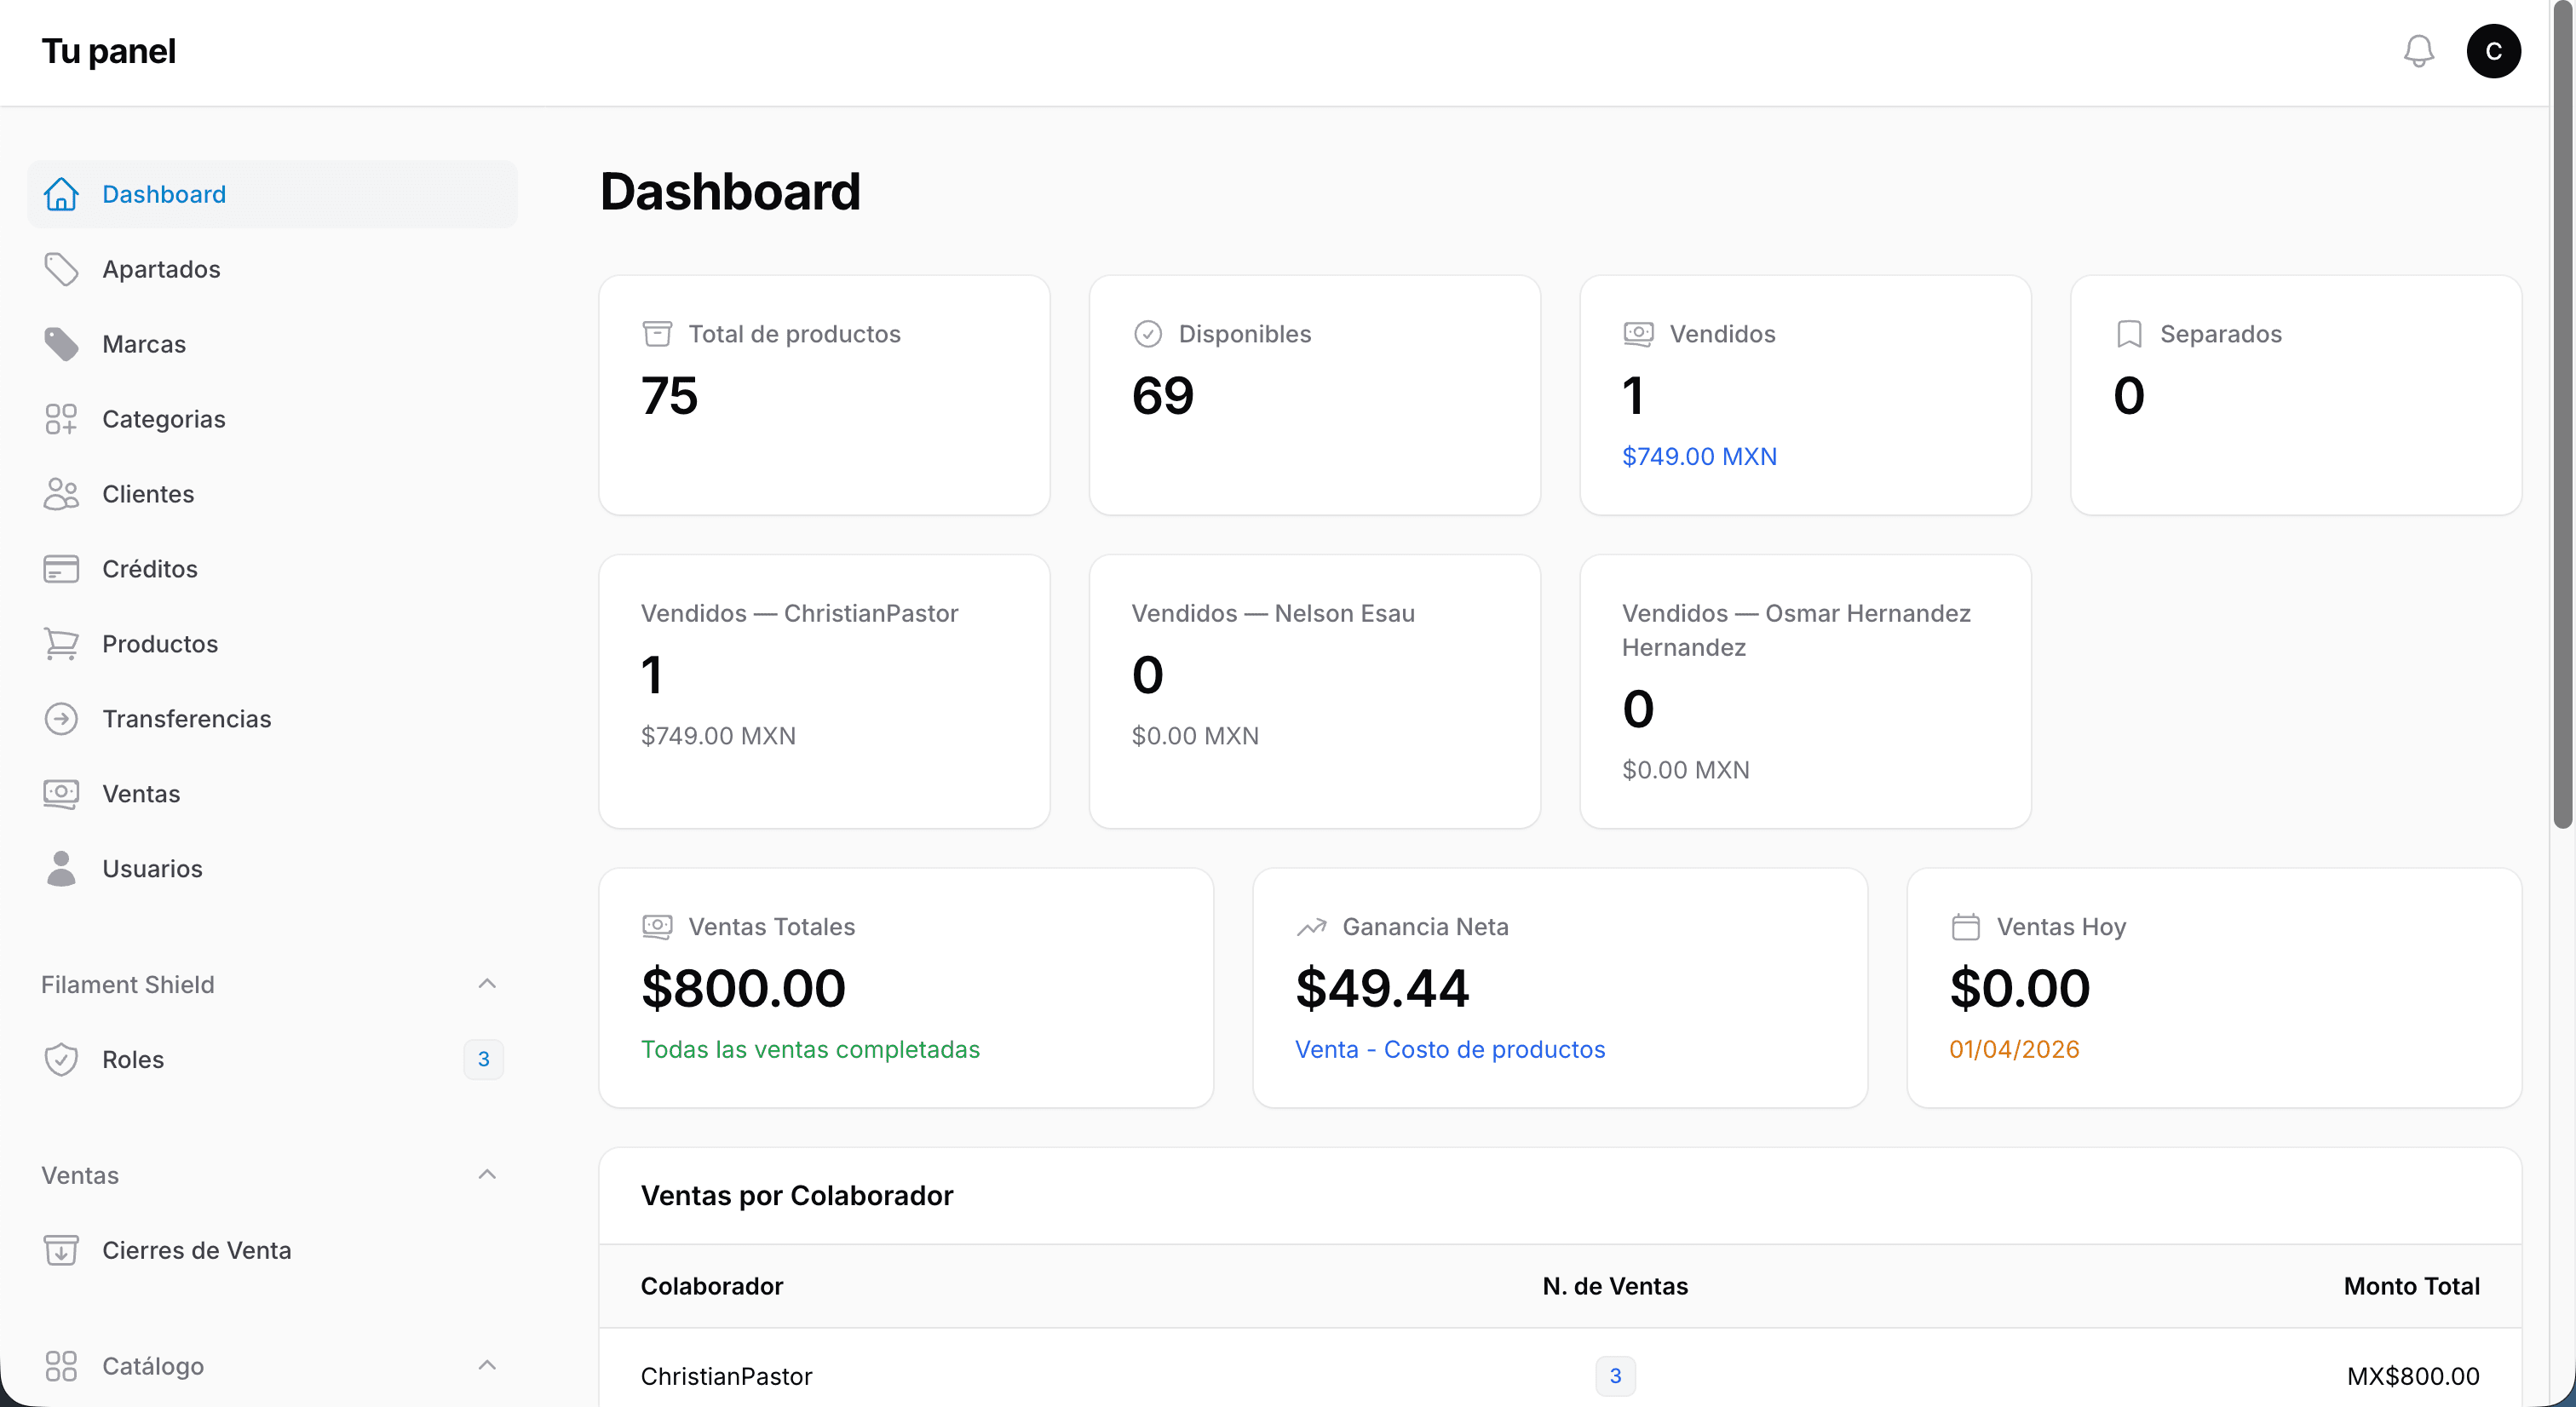Image resolution: width=2576 pixels, height=1407 pixels.
Task: Click the Roles shield icon
Action: (61, 1059)
